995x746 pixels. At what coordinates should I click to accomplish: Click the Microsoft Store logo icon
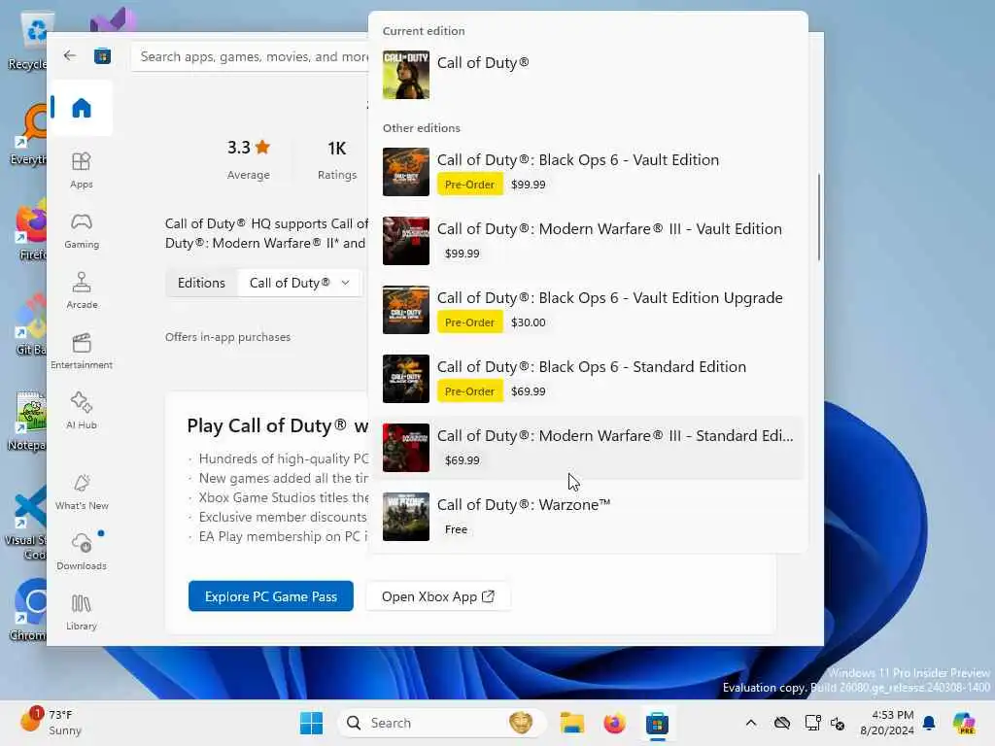click(102, 56)
